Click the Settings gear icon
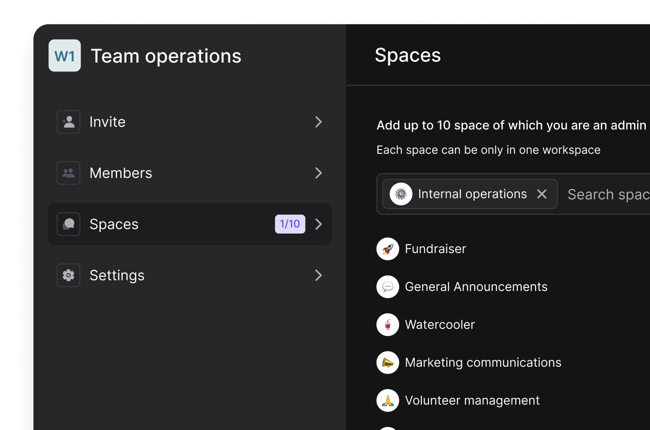 pyautogui.click(x=68, y=275)
